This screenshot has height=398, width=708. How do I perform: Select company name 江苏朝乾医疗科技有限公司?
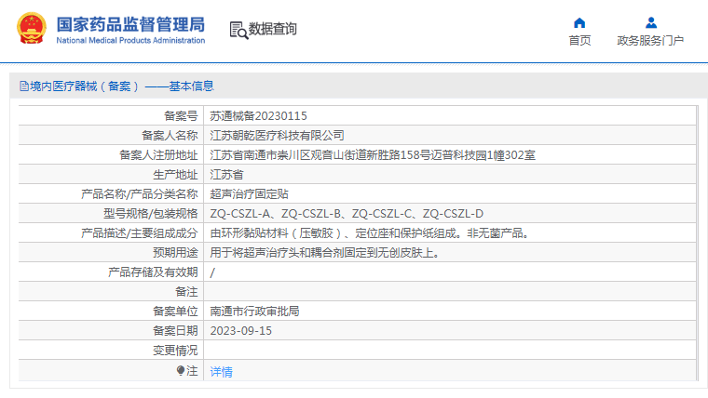tap(277, 135)
